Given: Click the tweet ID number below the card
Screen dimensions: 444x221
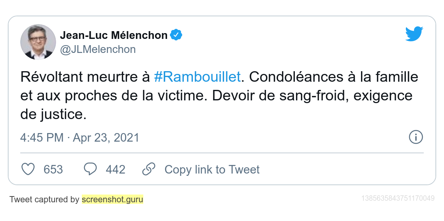Looking at the screenshot, I should 398,198.
